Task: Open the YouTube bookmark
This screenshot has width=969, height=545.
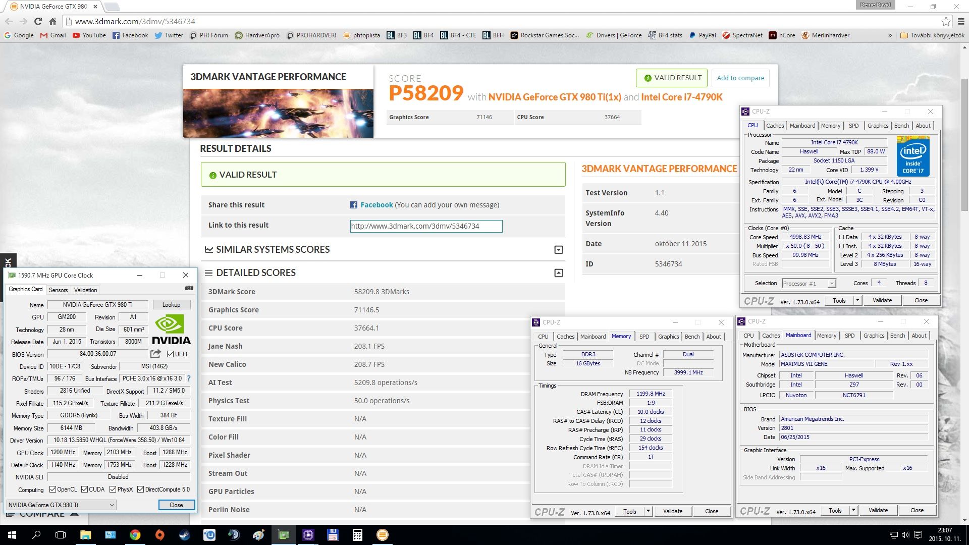Action: (x=89, y=35)
